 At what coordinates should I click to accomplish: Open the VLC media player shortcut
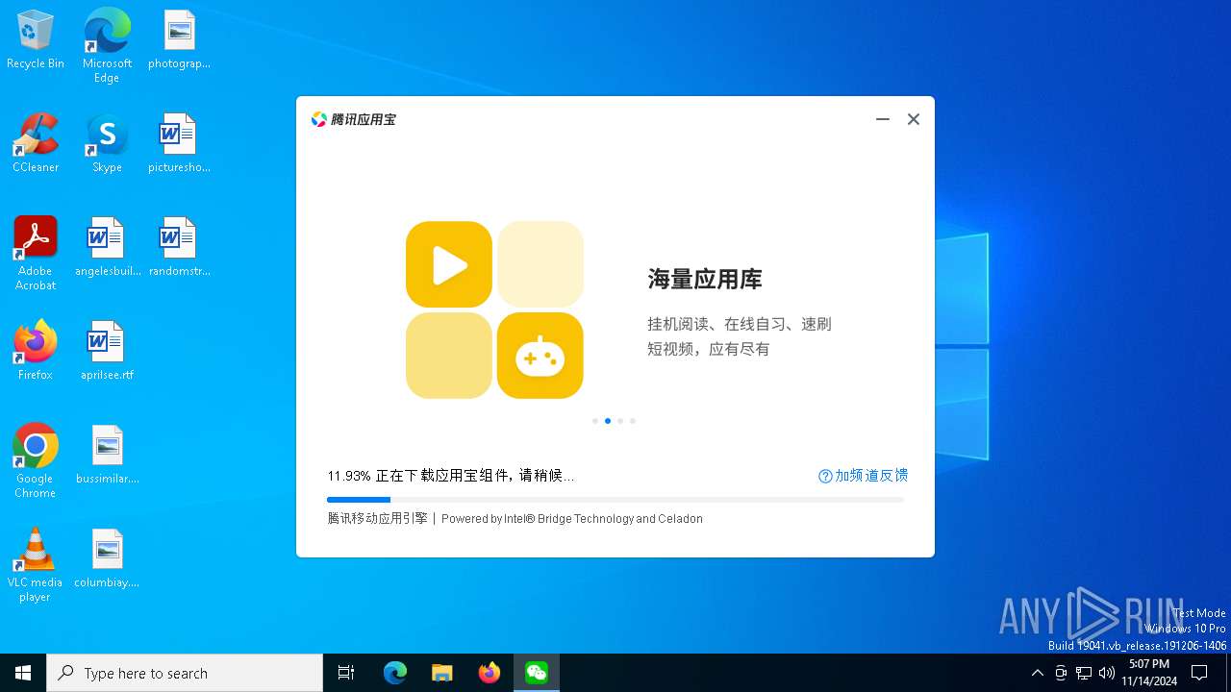(36, 565)
